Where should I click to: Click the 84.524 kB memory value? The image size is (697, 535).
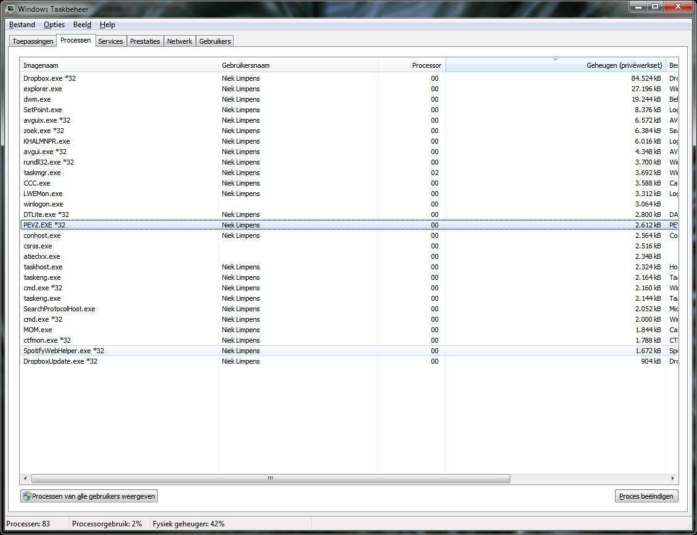coord(646,78)
